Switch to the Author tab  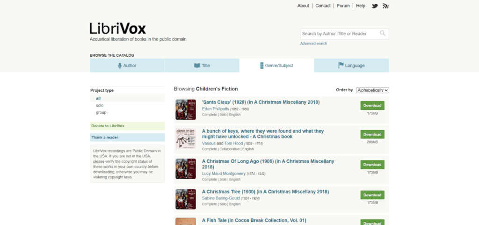(x=127, y=65)
